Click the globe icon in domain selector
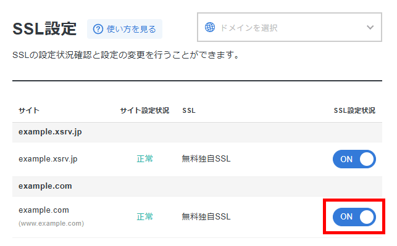 [210, 27]
